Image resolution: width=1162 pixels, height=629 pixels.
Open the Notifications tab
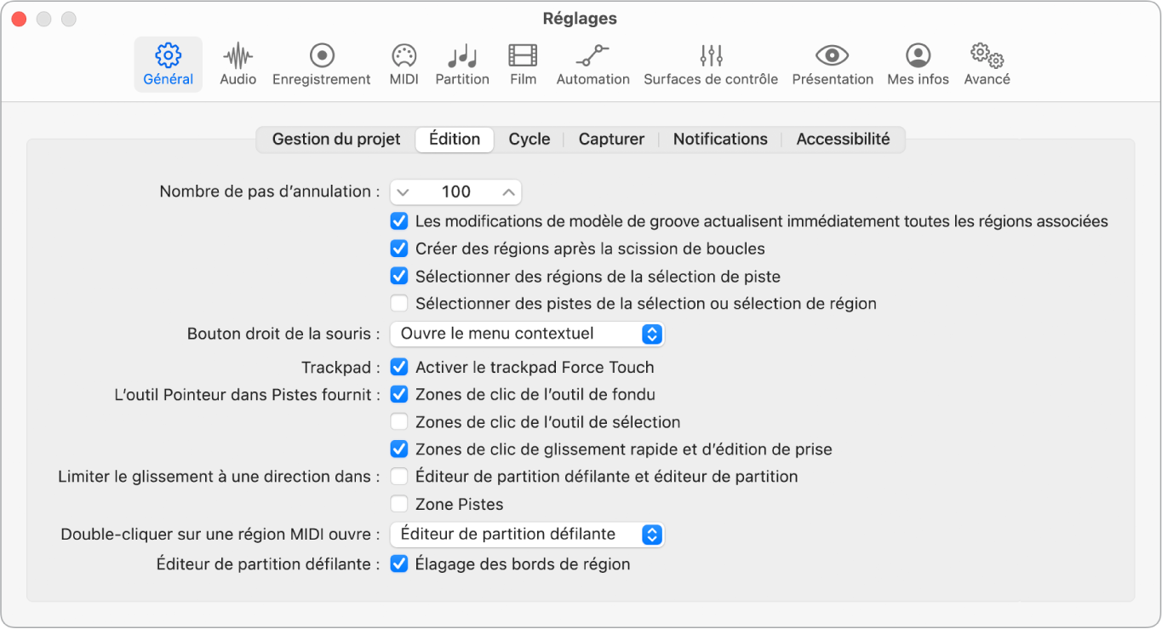tap(719, 139)
